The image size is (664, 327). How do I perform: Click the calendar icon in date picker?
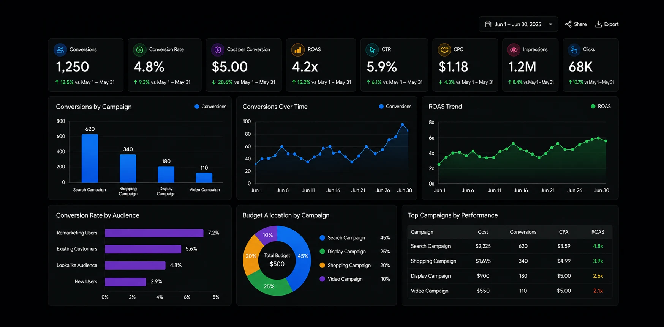point(488,24)
